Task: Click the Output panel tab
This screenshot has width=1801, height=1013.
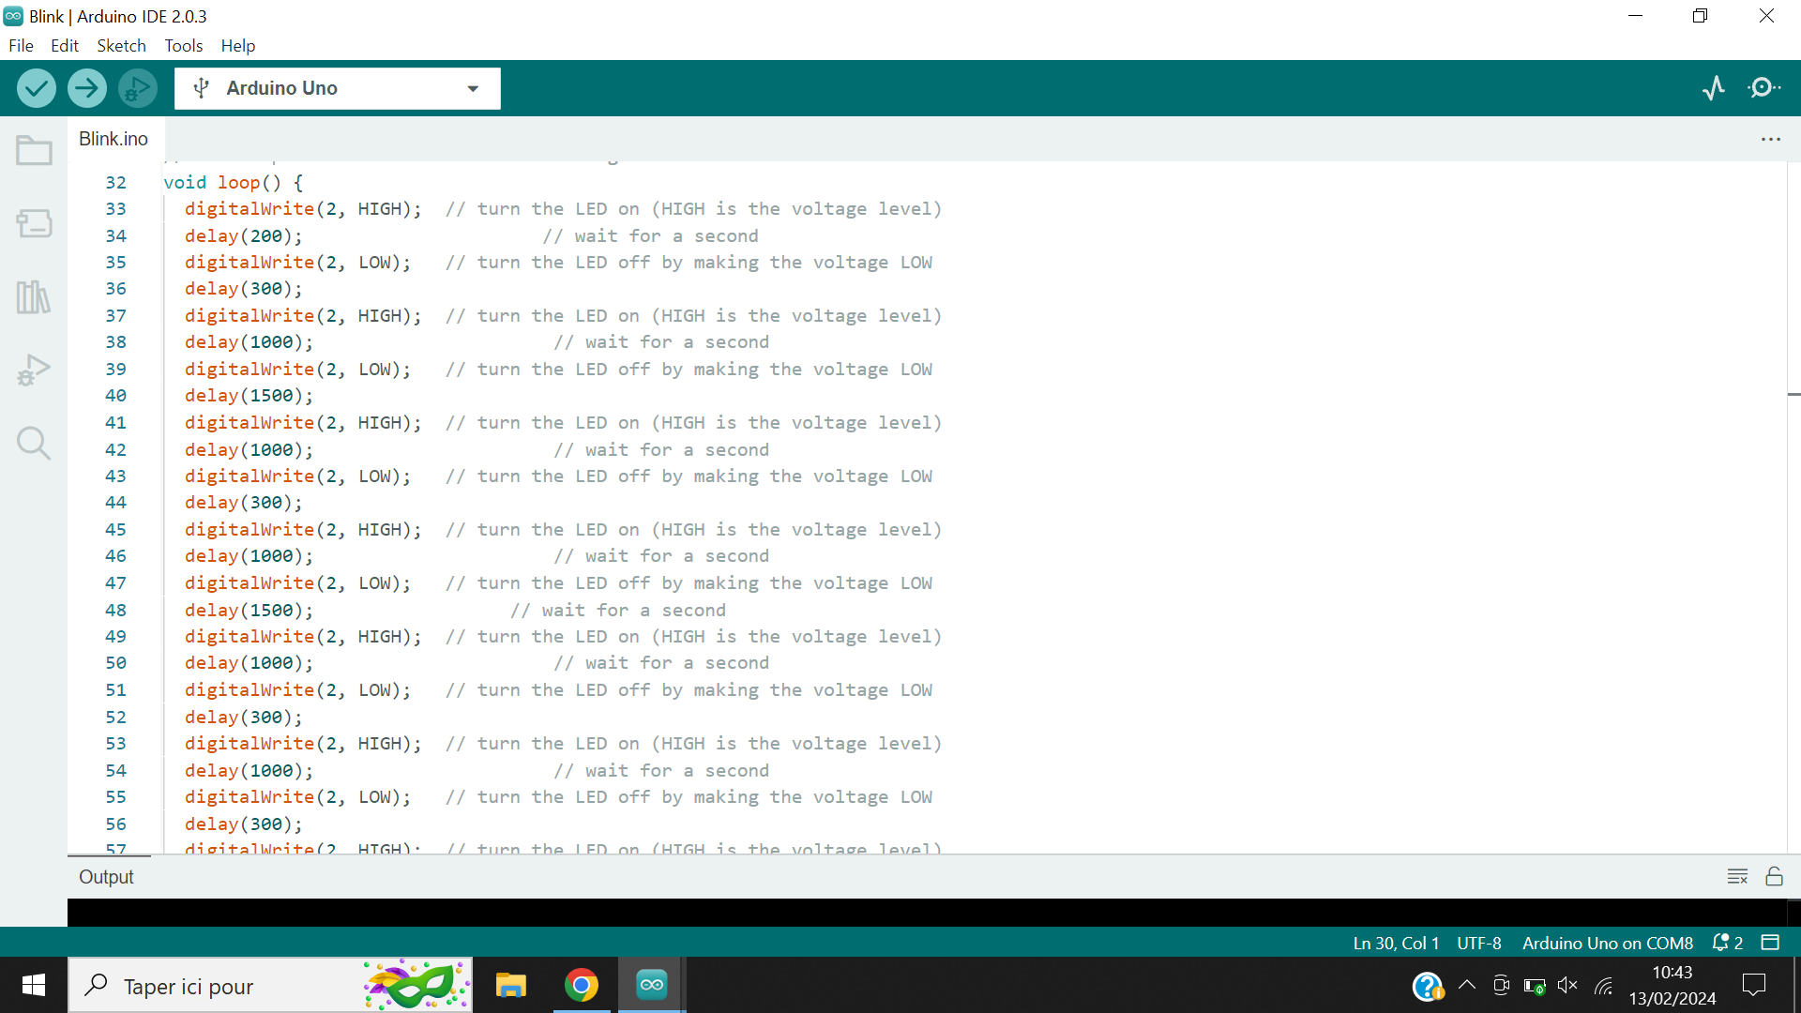Action: (106, 876)
